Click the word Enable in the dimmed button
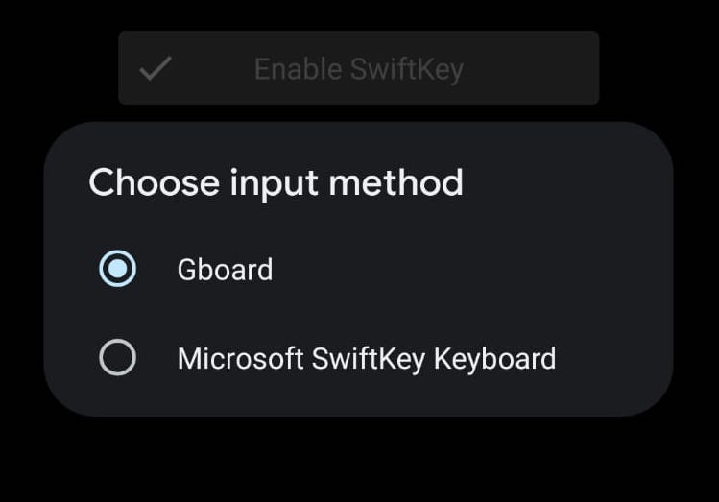The width and height of the screenshot is (719, 502). pyautogui.click(x=298, y=69)
